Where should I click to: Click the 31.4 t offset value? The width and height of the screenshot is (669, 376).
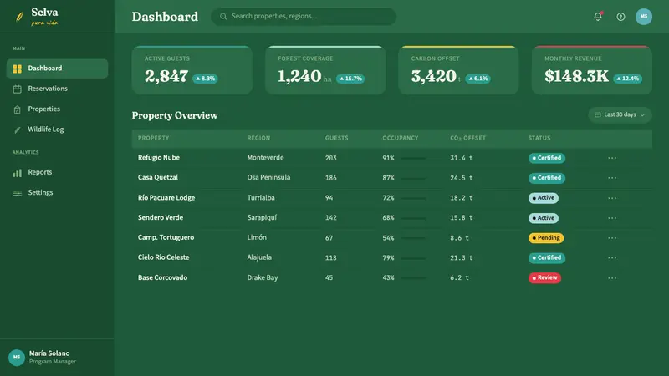(462, 158)
